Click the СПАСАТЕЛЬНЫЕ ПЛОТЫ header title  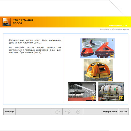pos(23,22)
